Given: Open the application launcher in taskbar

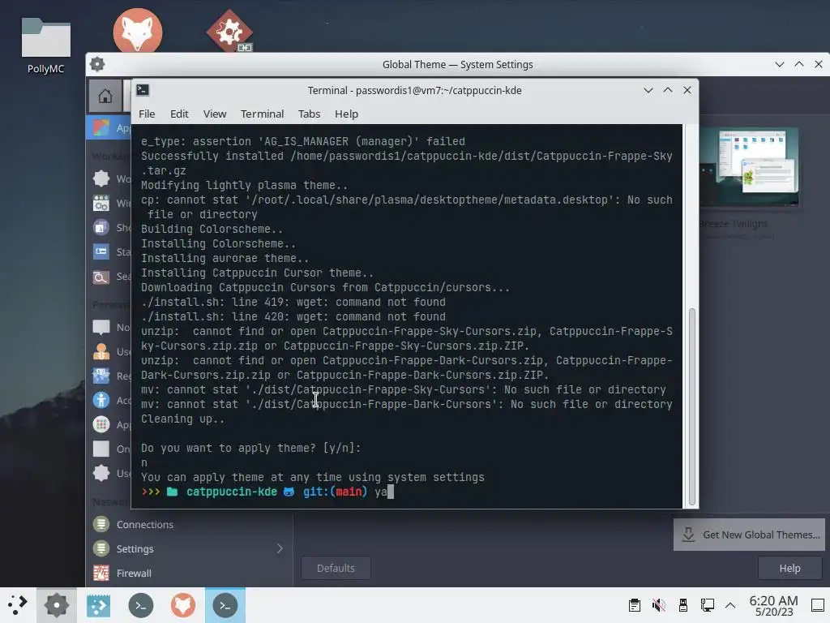Looking at the screenshot, I should click(17, 605).
